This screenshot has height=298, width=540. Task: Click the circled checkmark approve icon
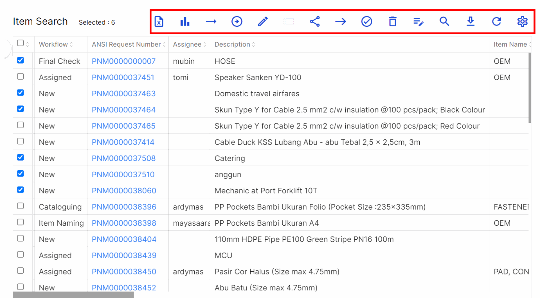(x=366, y=22)
